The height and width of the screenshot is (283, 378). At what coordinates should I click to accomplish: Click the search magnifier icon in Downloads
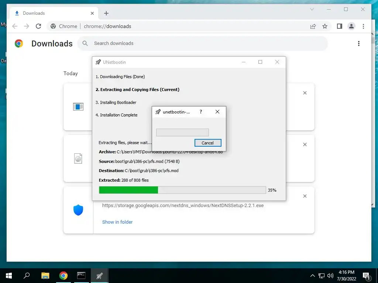[85, 43]
